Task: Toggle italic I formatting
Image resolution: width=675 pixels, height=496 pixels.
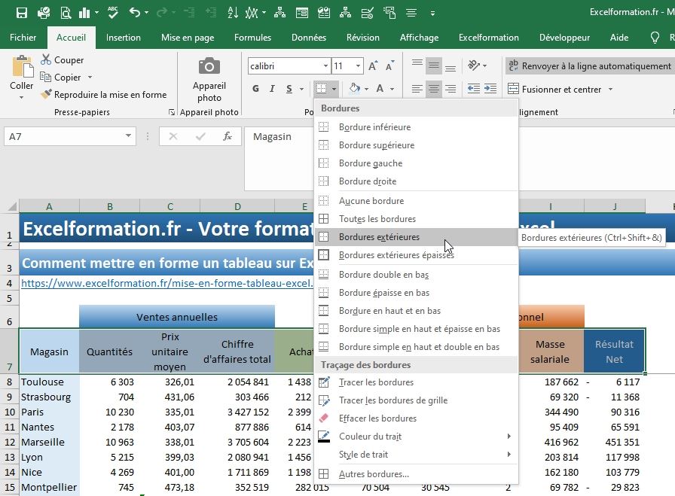Action: 272,89
